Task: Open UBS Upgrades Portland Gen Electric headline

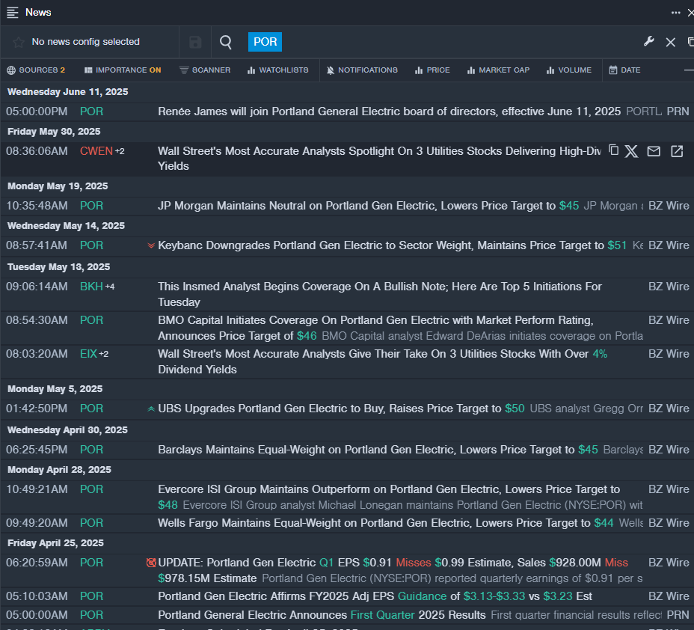Action: [x=341, y=409]
